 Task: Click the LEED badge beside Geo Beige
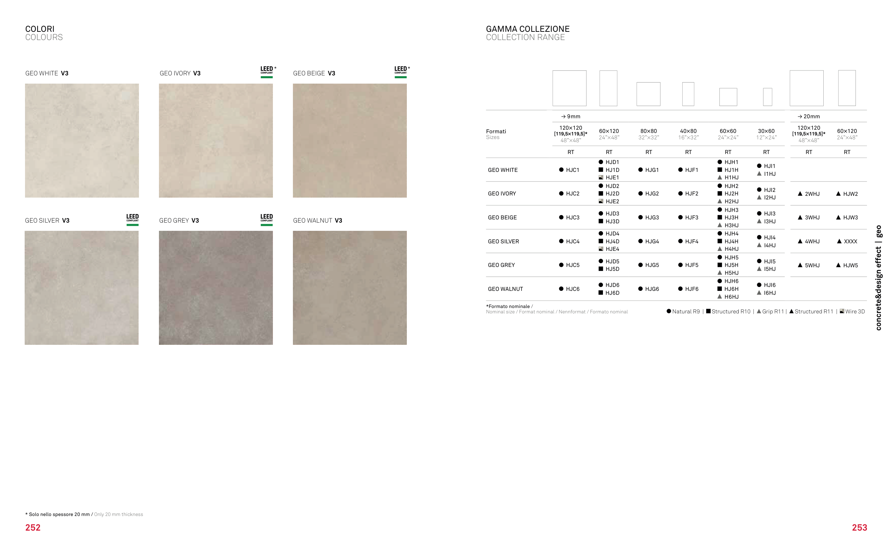click(x=401, y=72)
